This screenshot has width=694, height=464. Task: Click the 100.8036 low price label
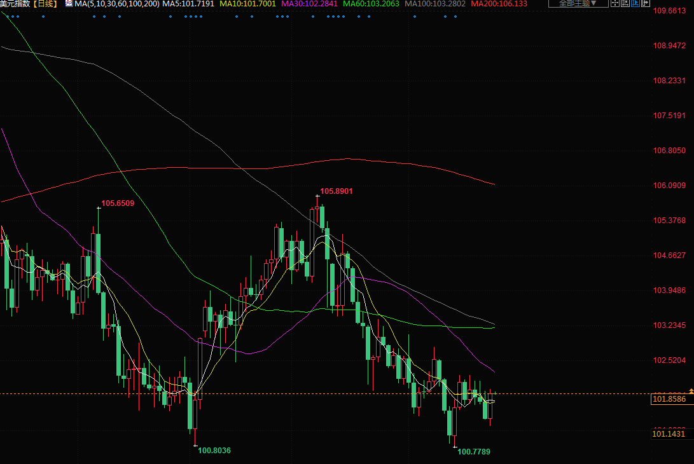[x=214, y=450]
